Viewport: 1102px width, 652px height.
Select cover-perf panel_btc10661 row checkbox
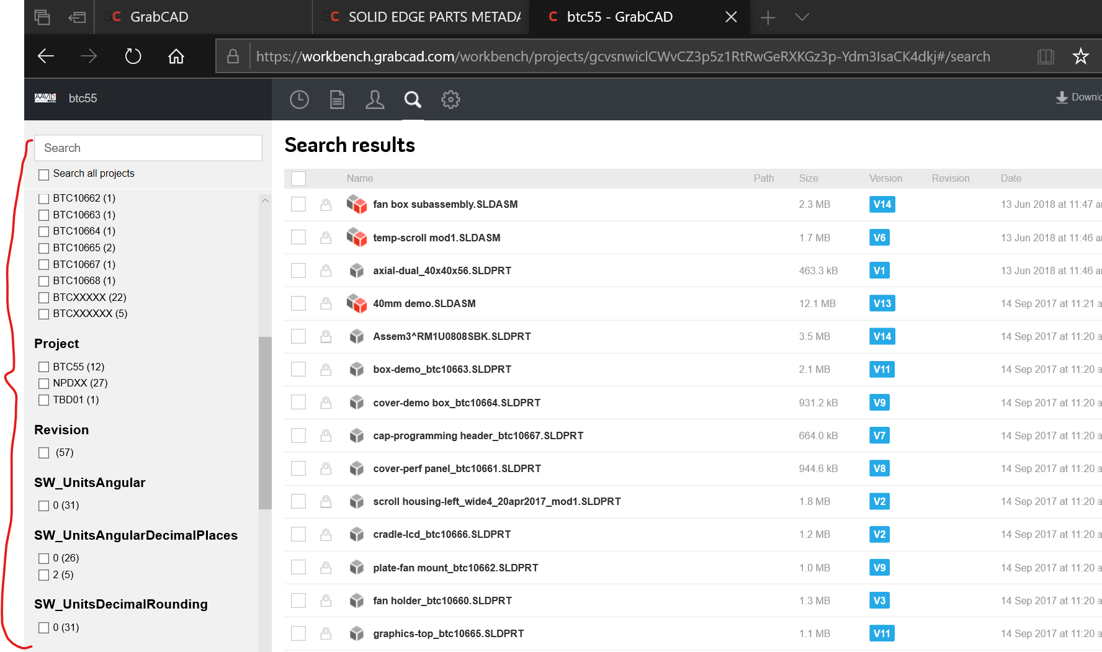coord(298,468)
